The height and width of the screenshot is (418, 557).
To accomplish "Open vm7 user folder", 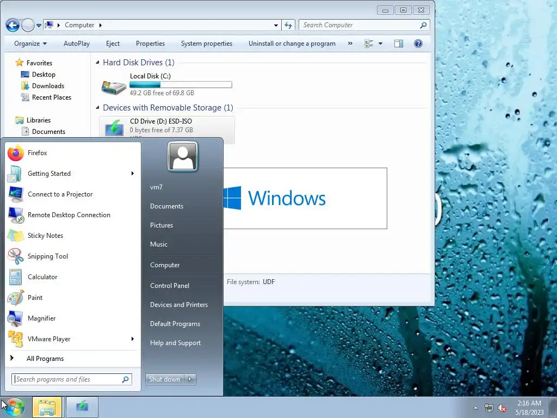I will click(156, 187).
